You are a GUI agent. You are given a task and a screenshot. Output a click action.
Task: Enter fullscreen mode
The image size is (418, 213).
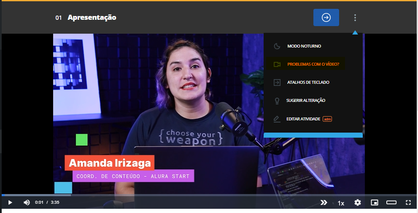tap(408, 202)
